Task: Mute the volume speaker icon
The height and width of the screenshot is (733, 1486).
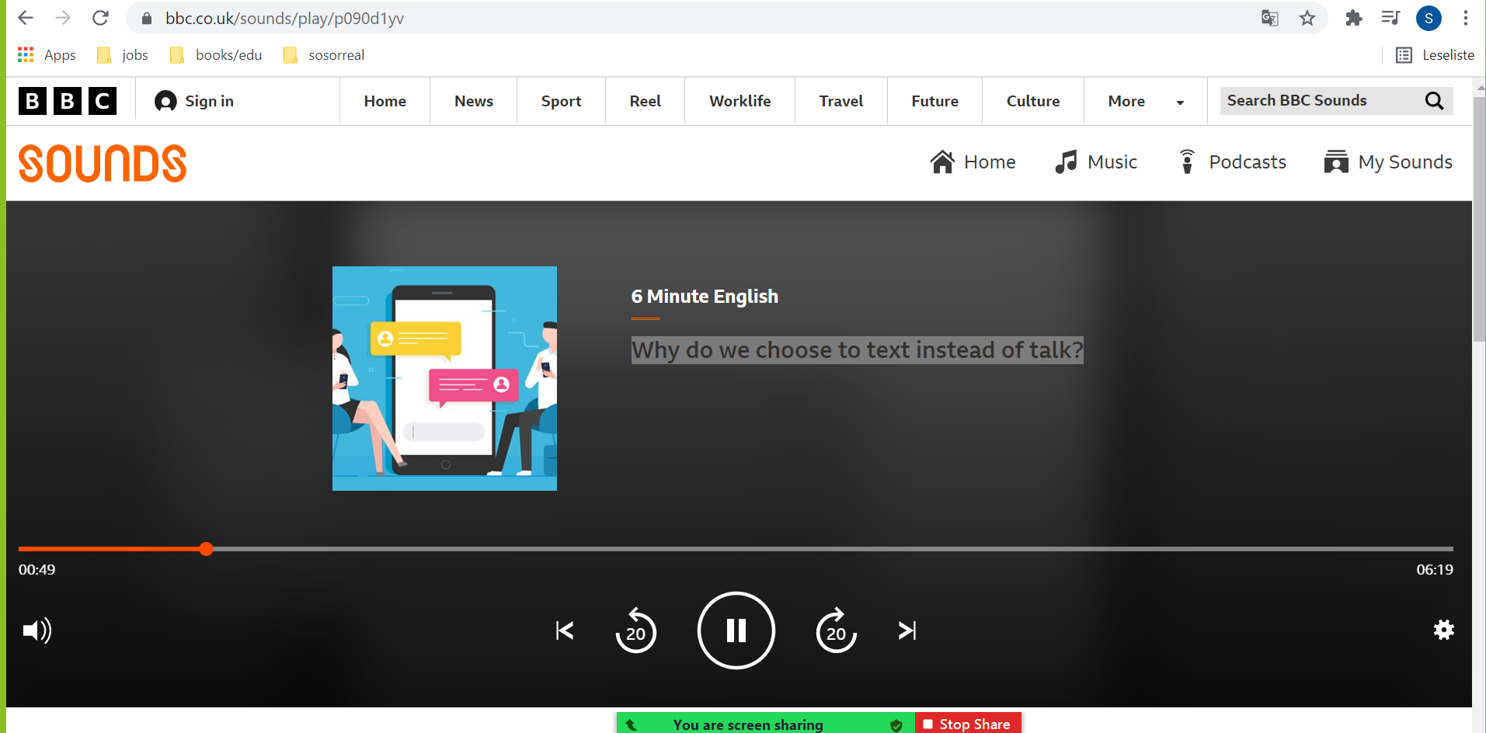Action: (x=37, y=631)
